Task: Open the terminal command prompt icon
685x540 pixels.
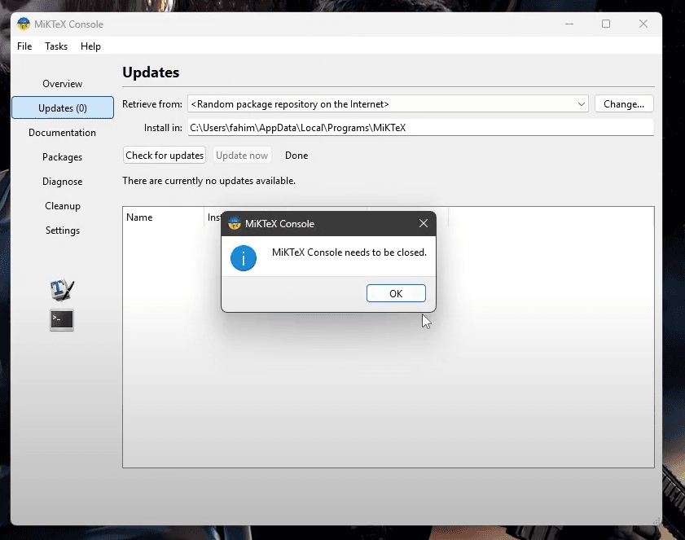Action: (62, 320)
